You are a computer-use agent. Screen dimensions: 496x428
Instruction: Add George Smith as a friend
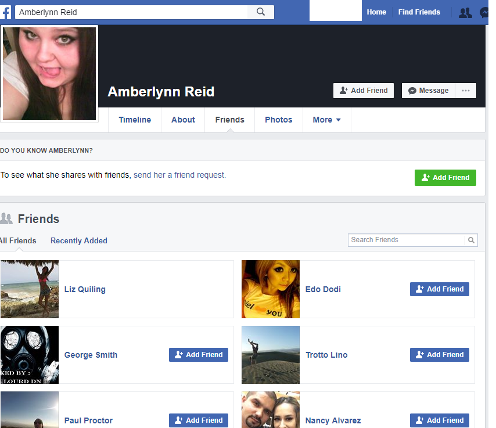pos(199,355)
